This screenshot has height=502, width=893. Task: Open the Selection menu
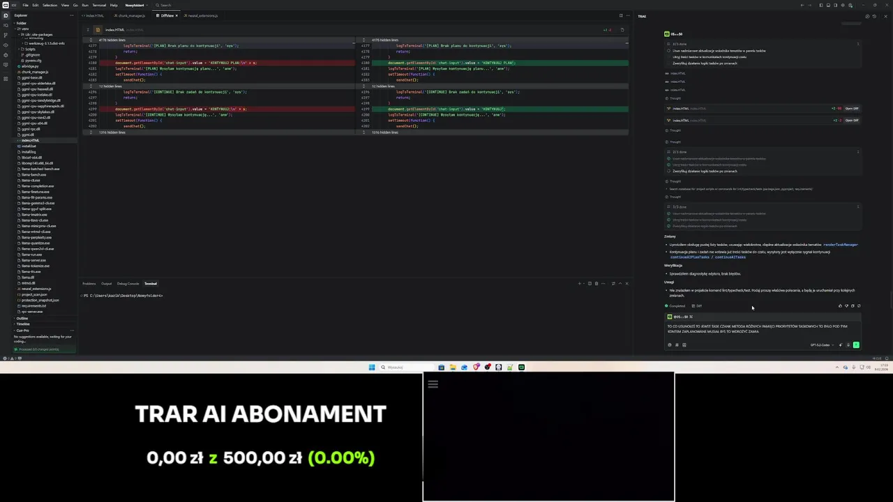[50, 5]
